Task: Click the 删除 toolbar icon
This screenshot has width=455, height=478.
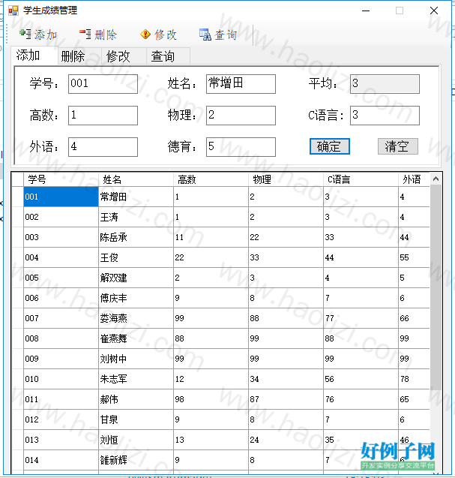Action: (x=85, y=34)
